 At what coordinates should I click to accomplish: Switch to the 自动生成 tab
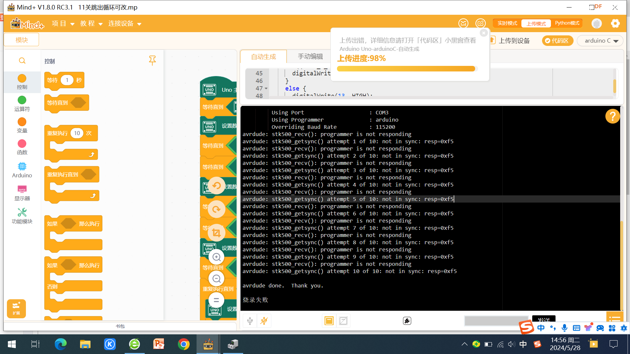(x=263, y=56)
